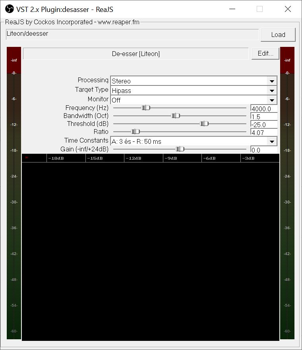Click the Load button
The width and height of the screenshot is (302, 350).
point(278,35)
